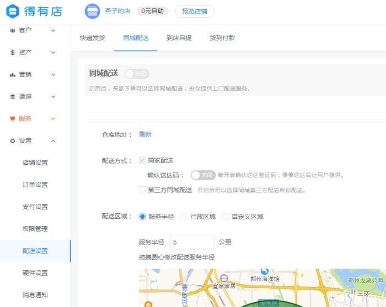Select the 自定义区域 radio button

225,217
